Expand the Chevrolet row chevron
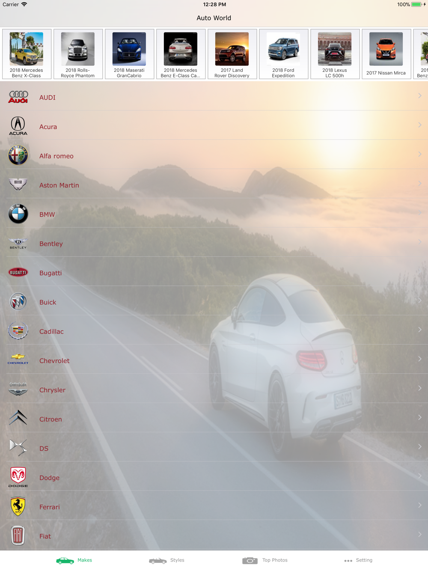 click(420, 359)
